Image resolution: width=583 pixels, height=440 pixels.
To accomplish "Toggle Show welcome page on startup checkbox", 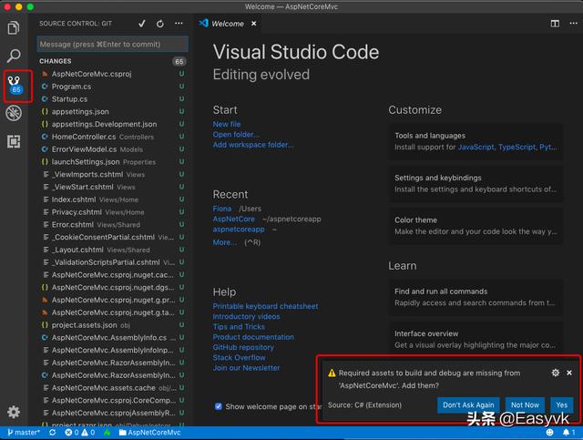I will pos(219,406).
